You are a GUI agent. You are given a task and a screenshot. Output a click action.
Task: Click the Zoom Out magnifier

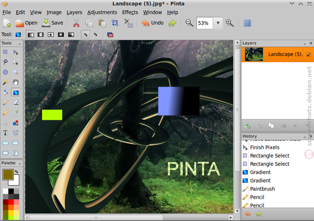[189, 23]
